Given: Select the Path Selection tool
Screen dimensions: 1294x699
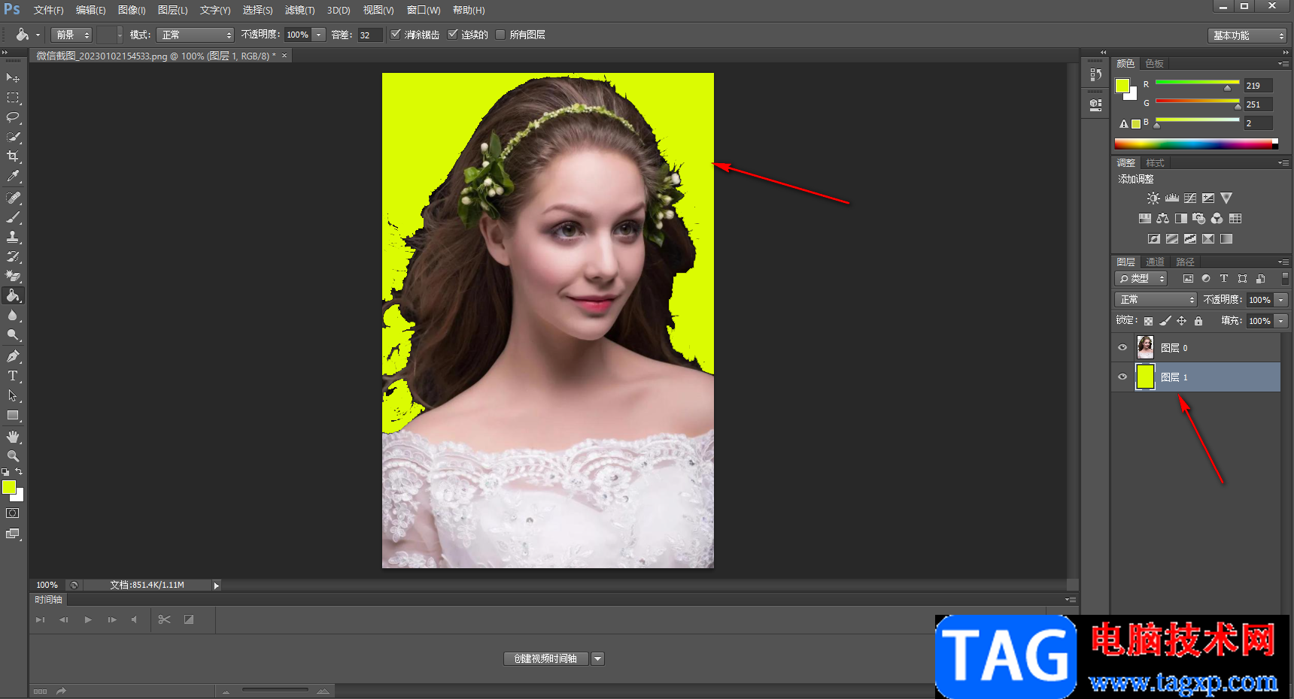Looking at the screenshot, I should pos(13,395).
